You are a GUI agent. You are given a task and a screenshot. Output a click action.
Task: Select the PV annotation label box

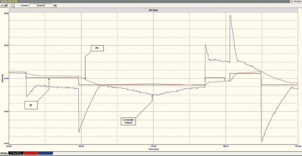click(x=97, y=48)
